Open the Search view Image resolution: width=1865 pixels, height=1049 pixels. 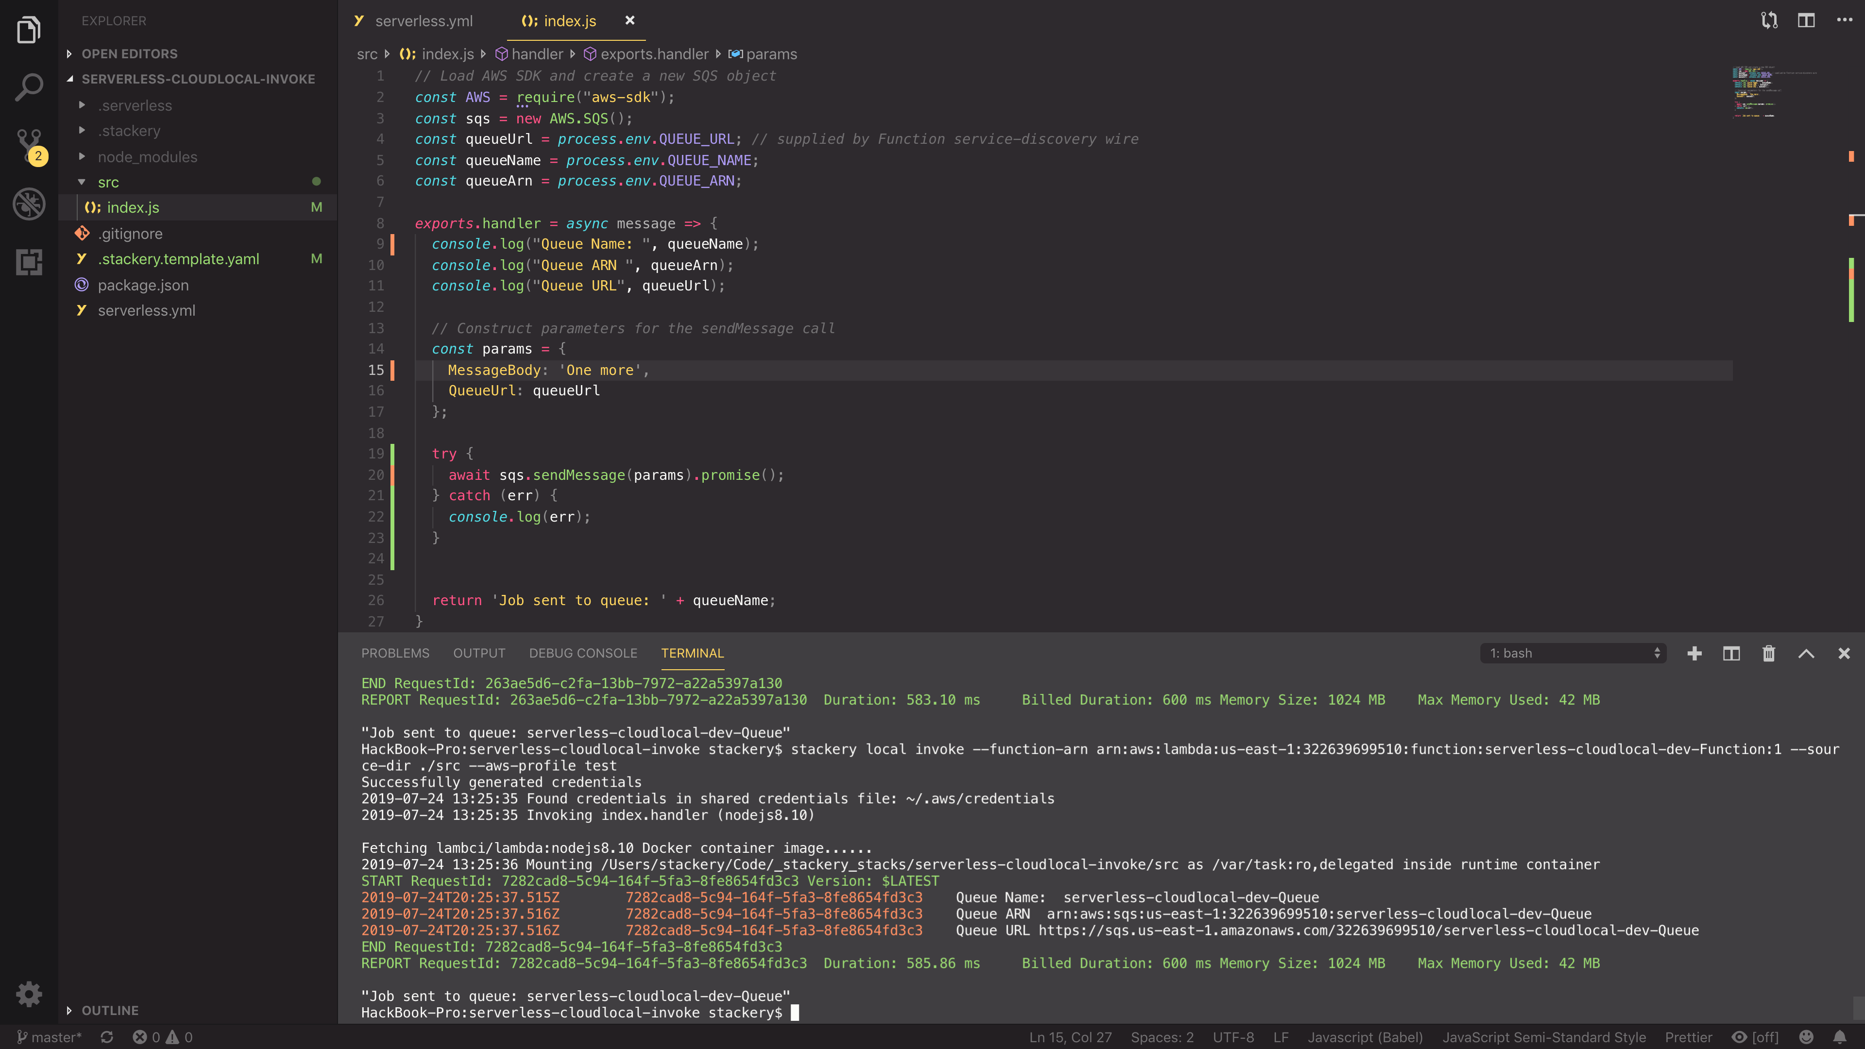pyautogui.click(x=28, y=86)
